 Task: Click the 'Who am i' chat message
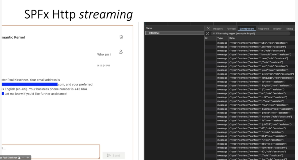pos(104,54)
